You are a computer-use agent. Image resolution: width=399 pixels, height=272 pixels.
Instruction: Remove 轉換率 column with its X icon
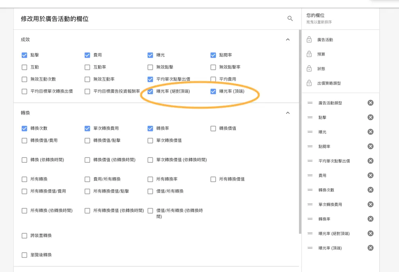point(370,219)
